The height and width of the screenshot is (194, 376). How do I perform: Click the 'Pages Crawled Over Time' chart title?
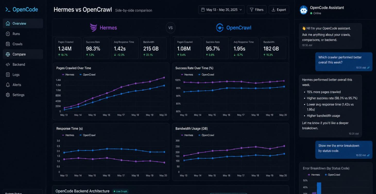click(x=74, y=68)
